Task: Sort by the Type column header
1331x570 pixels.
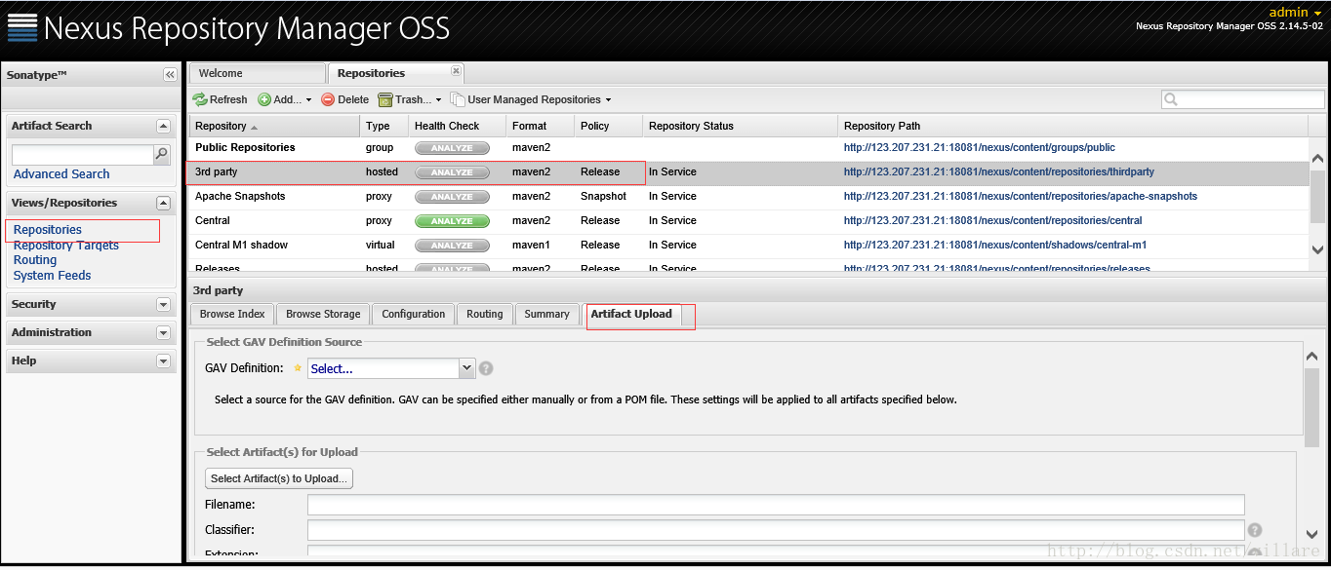Action: pyautogui.click(x=384, y=126)
